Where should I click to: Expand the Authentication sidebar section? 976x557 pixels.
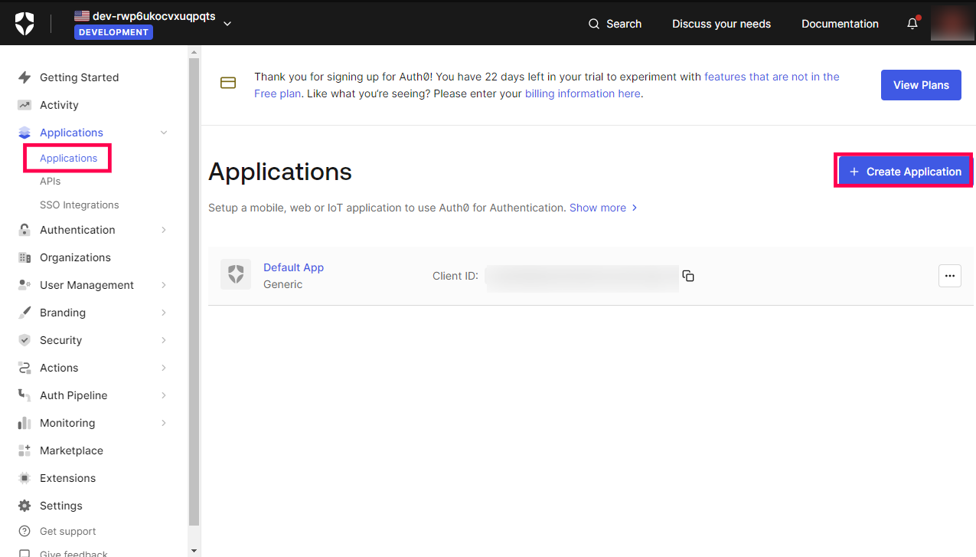[x=164, y=230]
